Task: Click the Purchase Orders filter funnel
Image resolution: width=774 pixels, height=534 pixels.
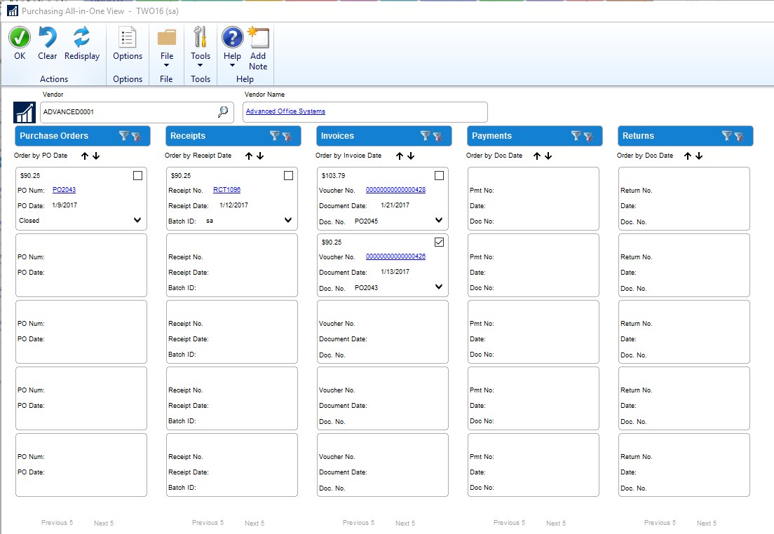Action: coord(124,136)
